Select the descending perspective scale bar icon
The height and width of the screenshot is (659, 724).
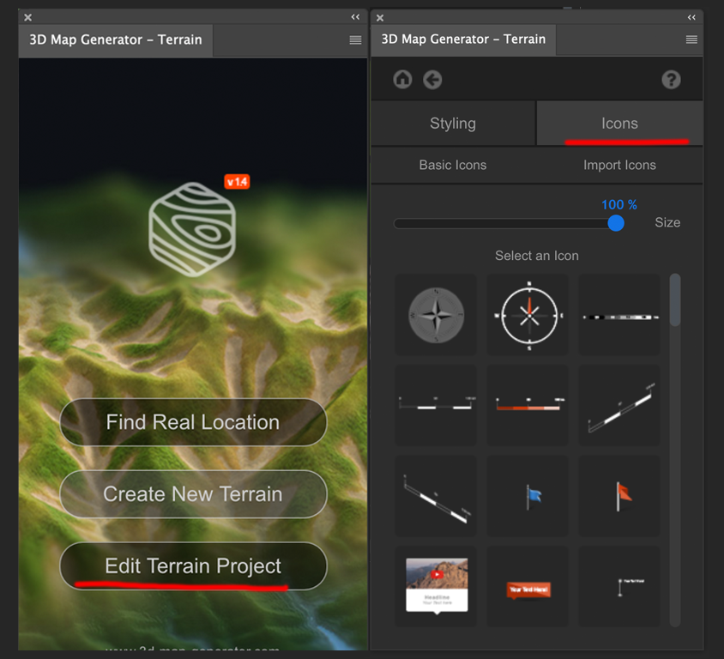click(436, 497)
